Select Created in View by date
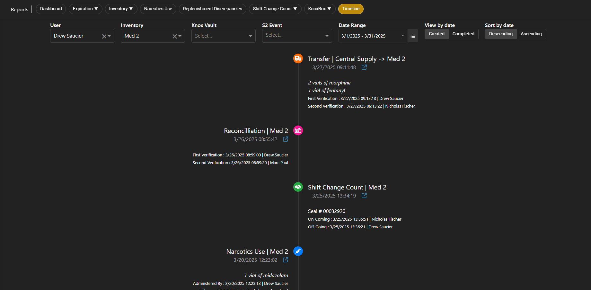This screenshot has width=591, height=290. point(437,34)
